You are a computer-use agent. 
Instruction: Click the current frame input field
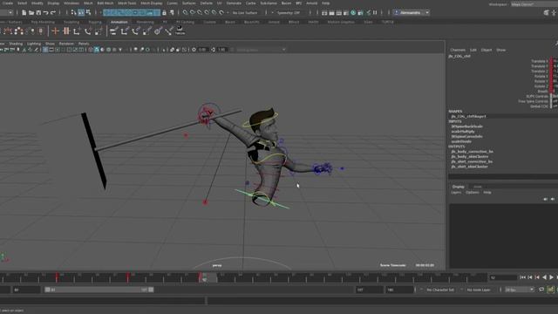point(503,277)
